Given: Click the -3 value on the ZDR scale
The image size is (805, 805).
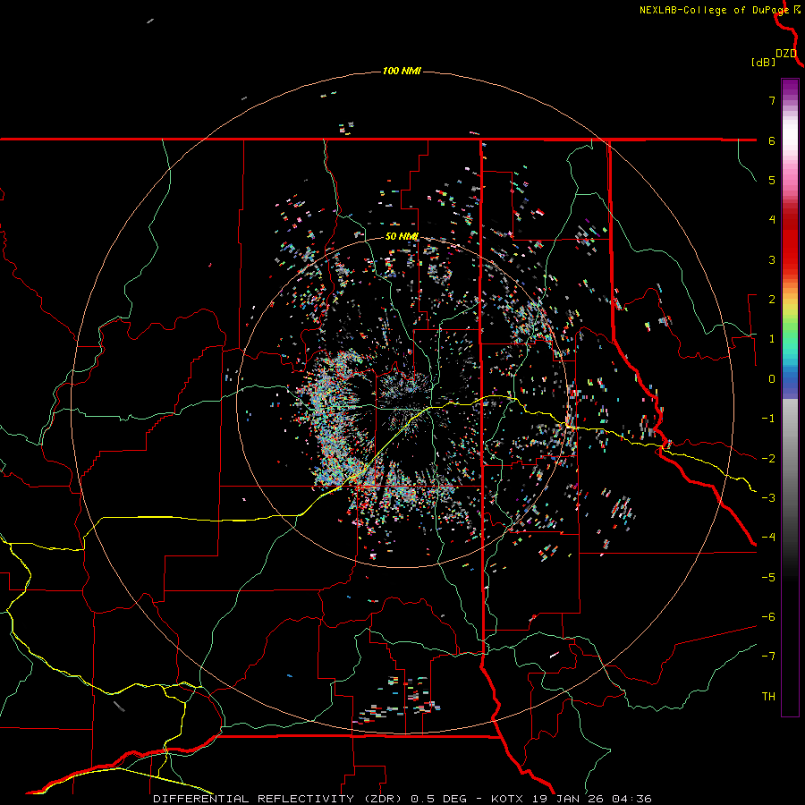Looking at the screenshot, I should point(768,498).
